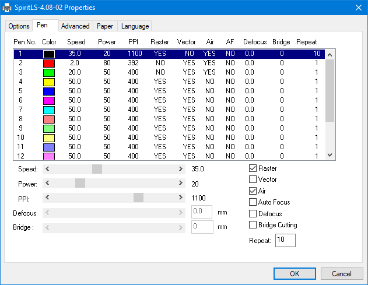Open the Paper tab
This screenshot has width=368, height=285.
point(105,26)
